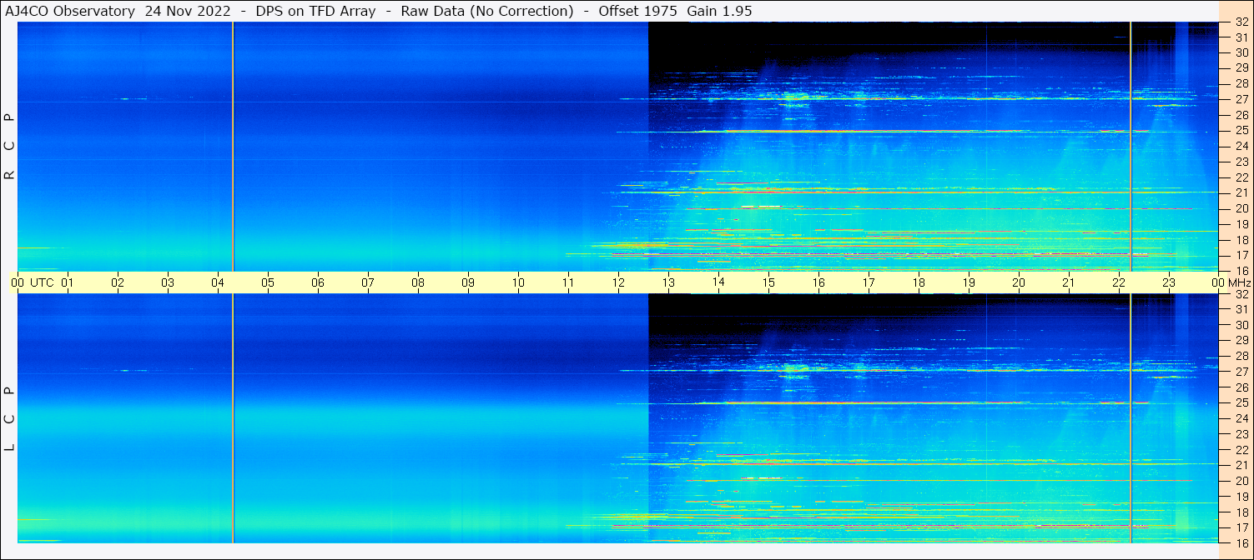Click hour "08" on the time axis

418,282
